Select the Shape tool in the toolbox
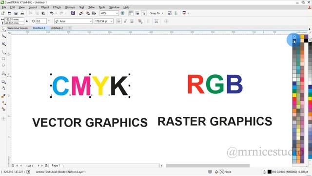The height and width of the screenshot is (176, 312). (x=3, y=36)
